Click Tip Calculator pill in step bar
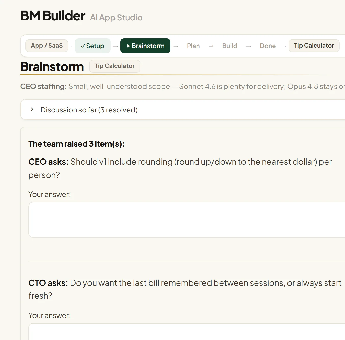Screen dimensions: 345x340 tap(314, 46)
